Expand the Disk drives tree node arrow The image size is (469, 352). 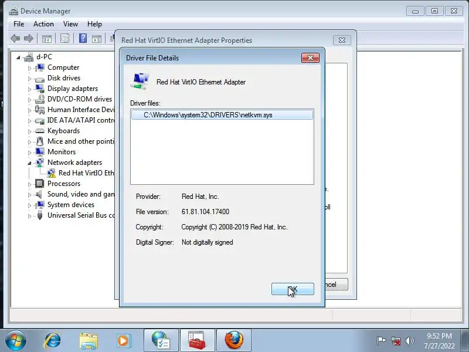pyautogui.click(x=29, y=79)
